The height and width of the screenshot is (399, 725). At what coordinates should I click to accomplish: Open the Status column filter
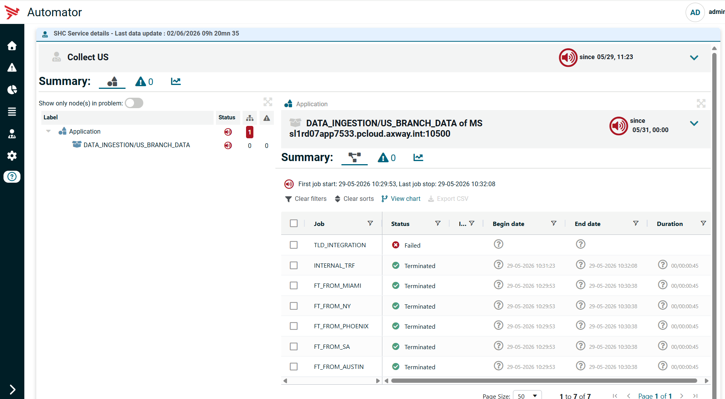(438, 223)
